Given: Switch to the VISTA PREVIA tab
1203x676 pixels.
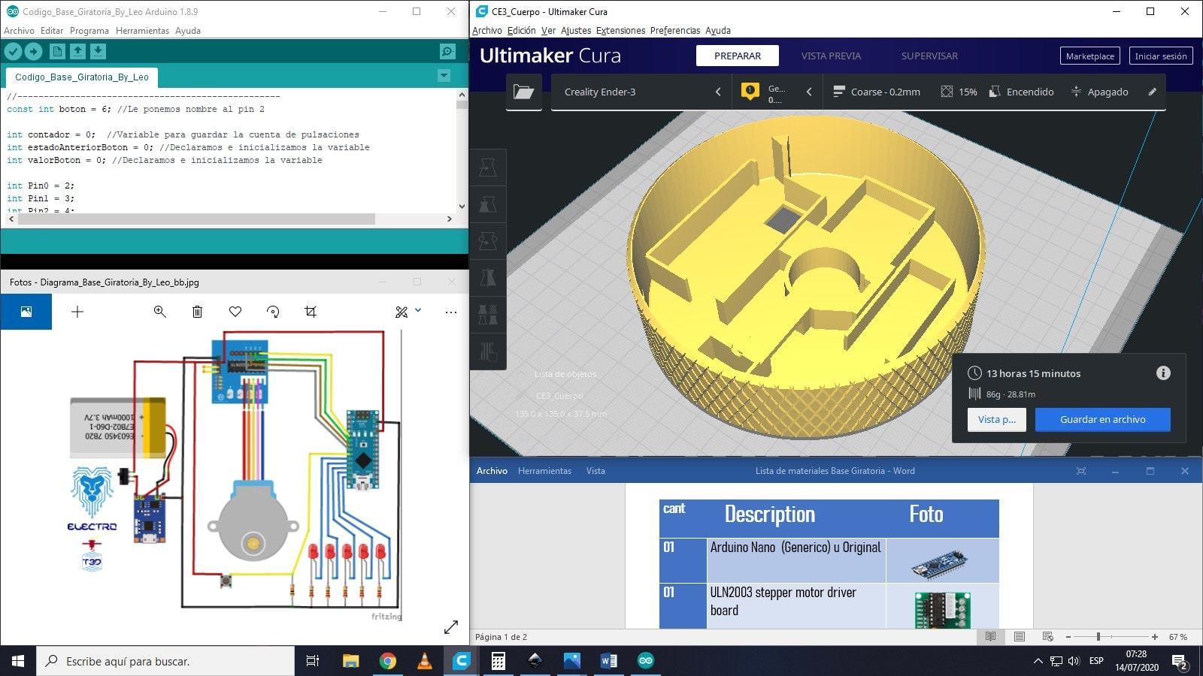Looking at the screenshot, I should pos(831,56).
